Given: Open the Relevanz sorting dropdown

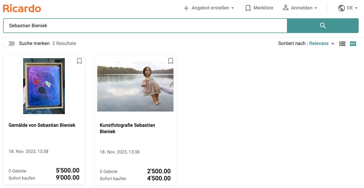Looking at the screenshot, I should pyautogui.click(x=322, y=43).
